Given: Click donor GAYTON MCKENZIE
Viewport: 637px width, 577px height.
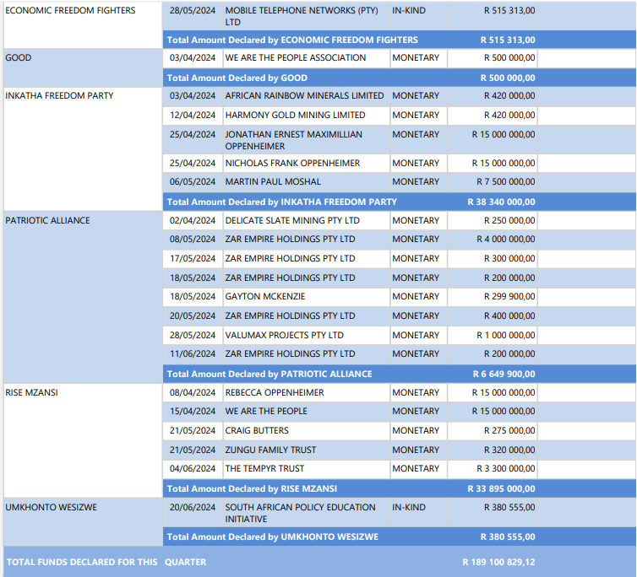Looking at the screenshot, I should coord(265,297).
